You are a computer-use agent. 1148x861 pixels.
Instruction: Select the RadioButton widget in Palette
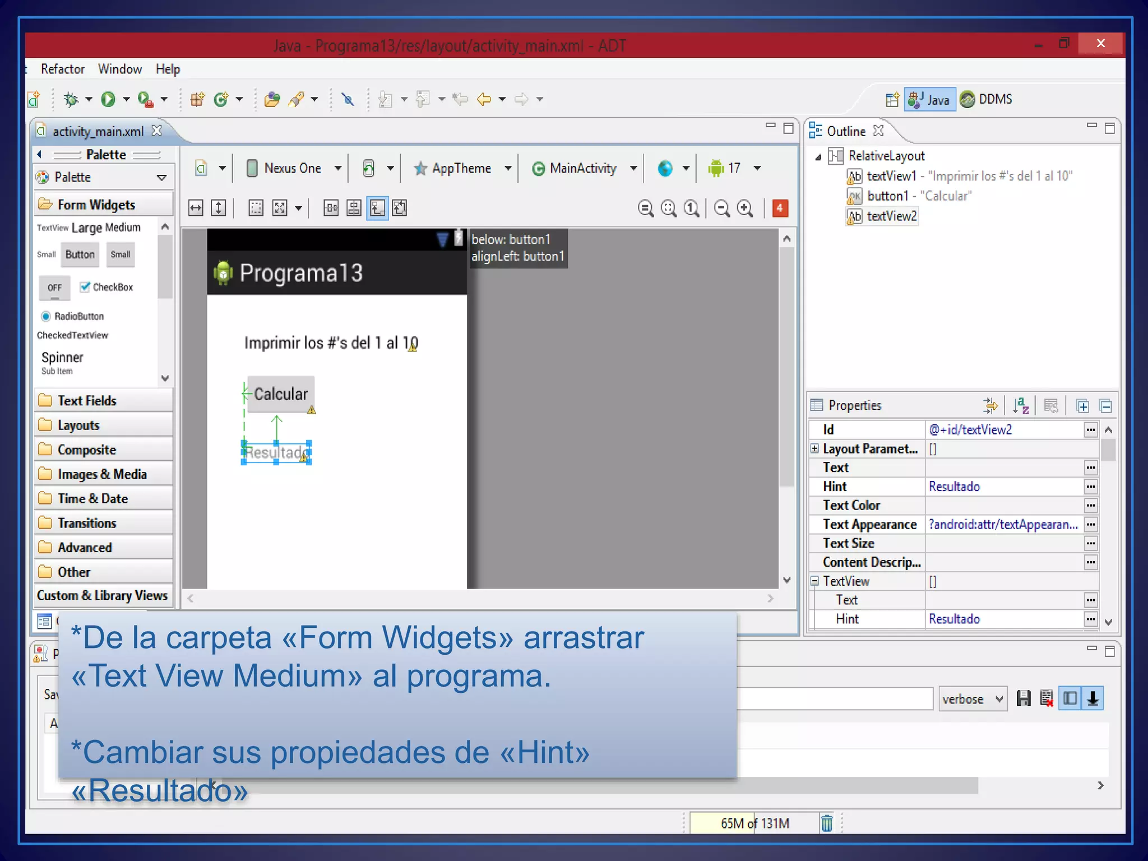point(72,316)
